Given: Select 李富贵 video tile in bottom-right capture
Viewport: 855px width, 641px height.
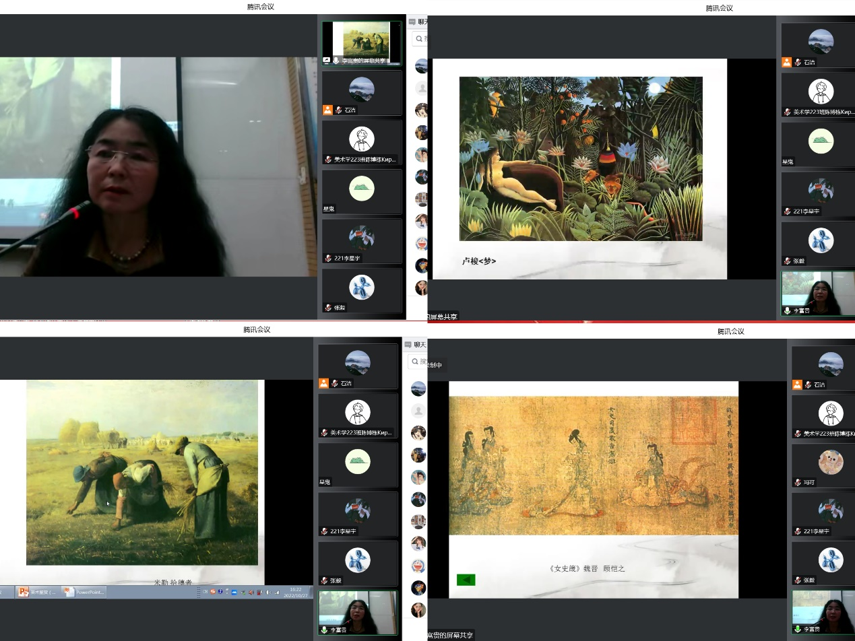Looking at the screenshot, I should point(823,613).
